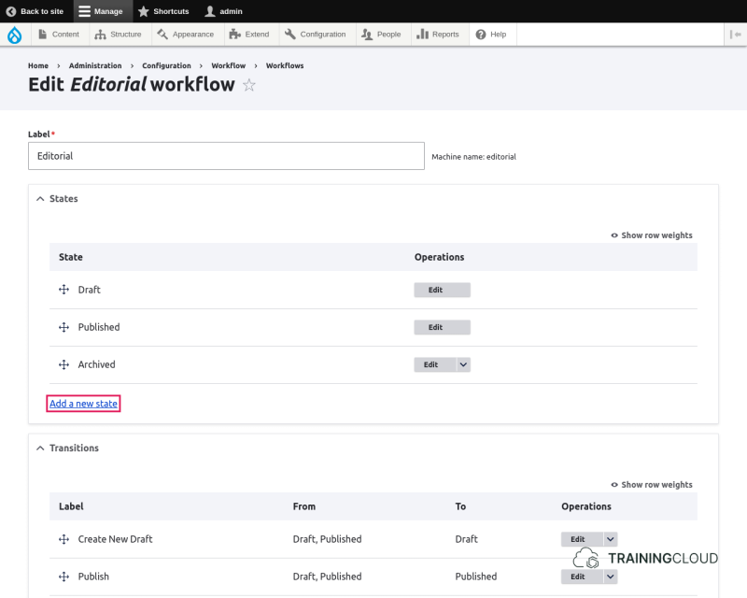Click the Draft state label
747x598 pixels.
(89, 290)
